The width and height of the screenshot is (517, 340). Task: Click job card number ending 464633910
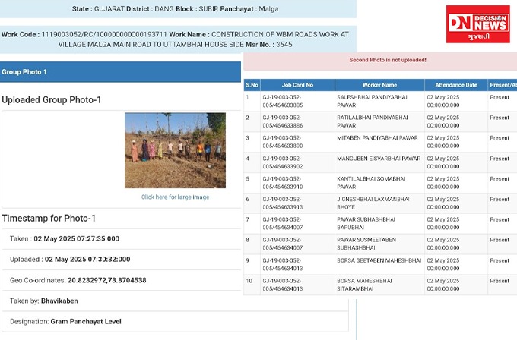tap(283, 183)
